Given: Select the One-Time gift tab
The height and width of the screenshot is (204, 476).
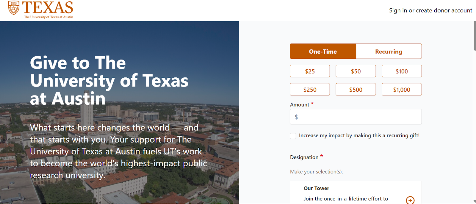Looking at the screenshot, I should click(323, 51).
